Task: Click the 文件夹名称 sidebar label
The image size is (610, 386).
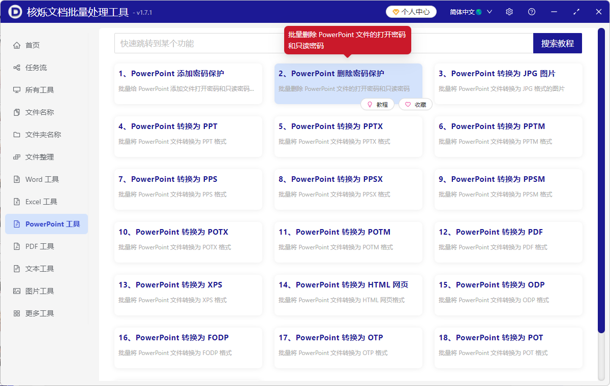Action: point(43,135)
